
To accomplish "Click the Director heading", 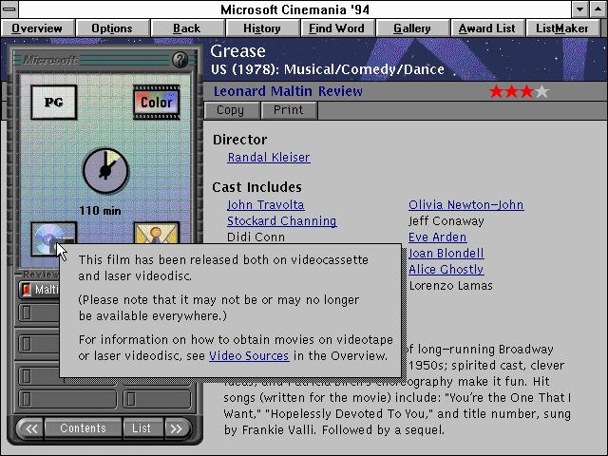I will coord(240,140).
